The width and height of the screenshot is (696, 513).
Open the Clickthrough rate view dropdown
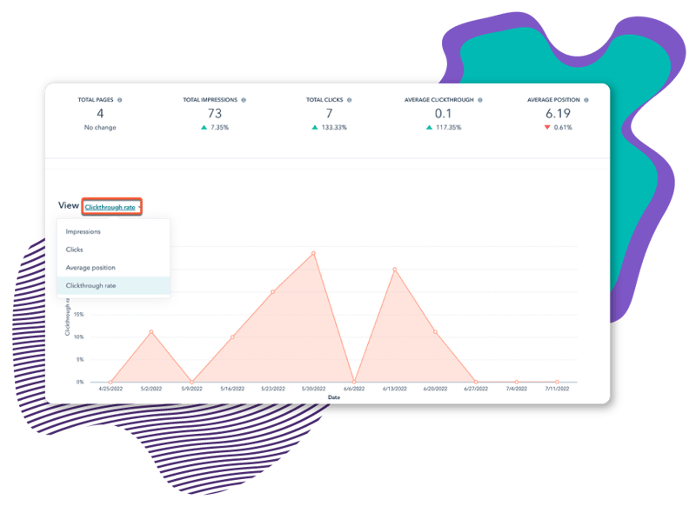(x=112, y=207)
